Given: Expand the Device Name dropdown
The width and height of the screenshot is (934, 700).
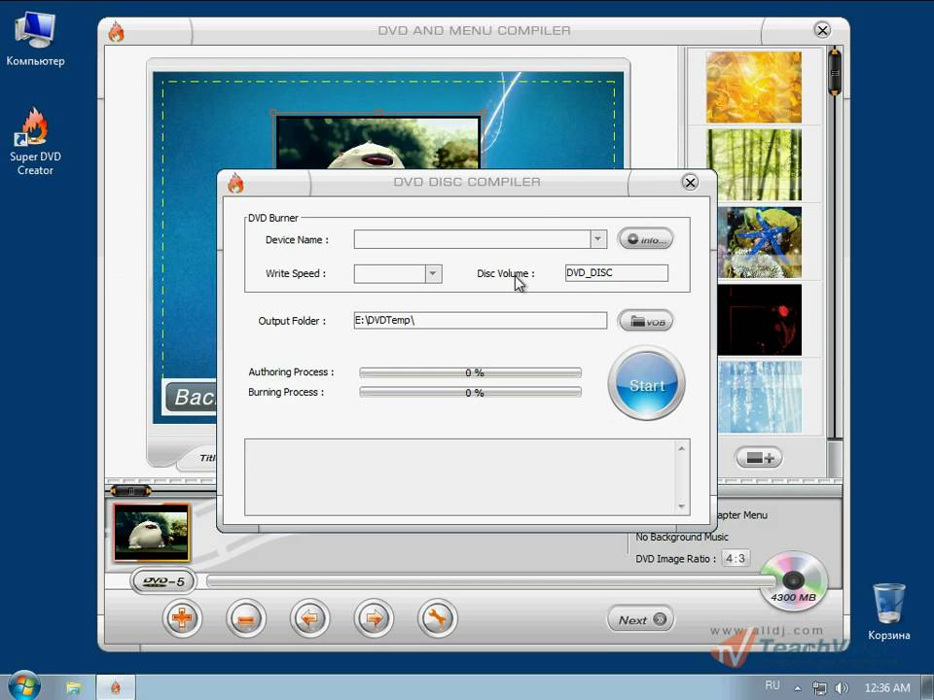Looking at the screenshot, I should 598,239.
